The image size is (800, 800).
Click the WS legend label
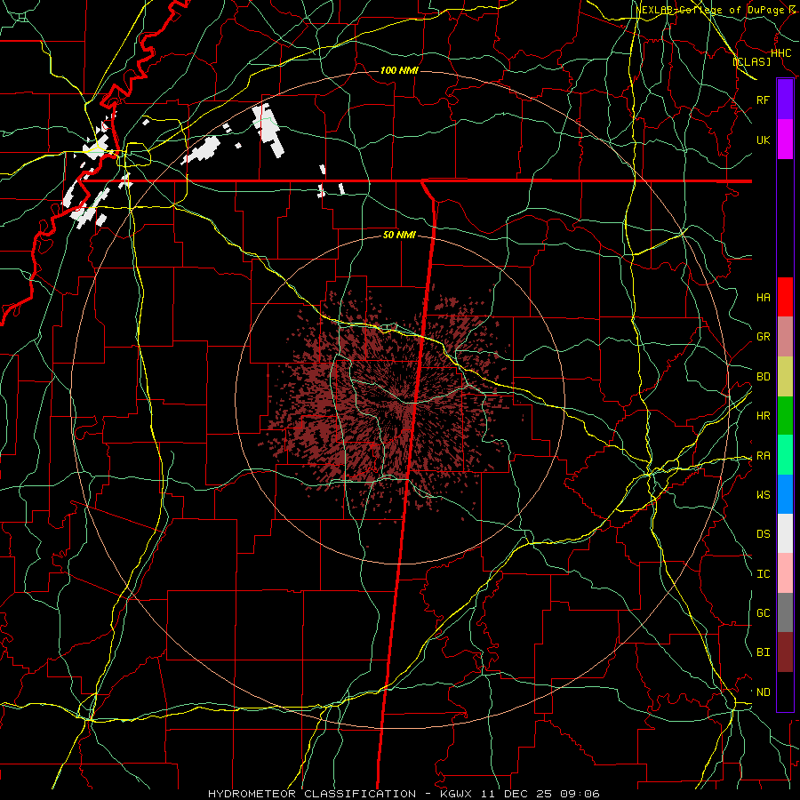pyautogui.click(x=763, y=495)
